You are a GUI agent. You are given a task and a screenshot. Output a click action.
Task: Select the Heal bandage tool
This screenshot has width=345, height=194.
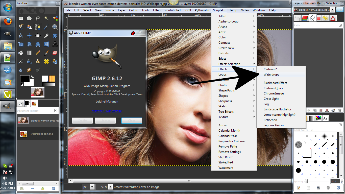point(46,61)
